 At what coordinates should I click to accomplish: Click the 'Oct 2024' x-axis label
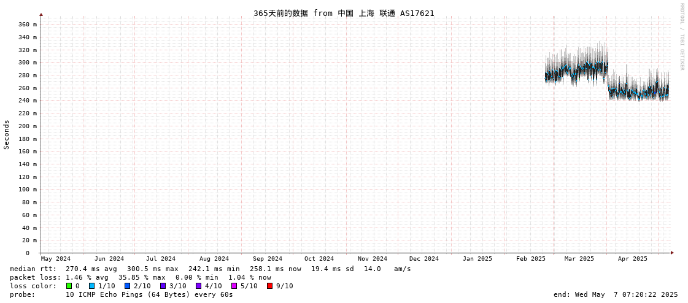319,259
